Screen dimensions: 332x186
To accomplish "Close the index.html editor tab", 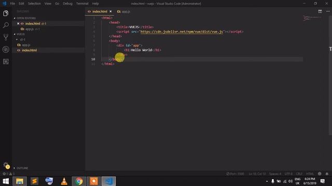I will [110, 11].
